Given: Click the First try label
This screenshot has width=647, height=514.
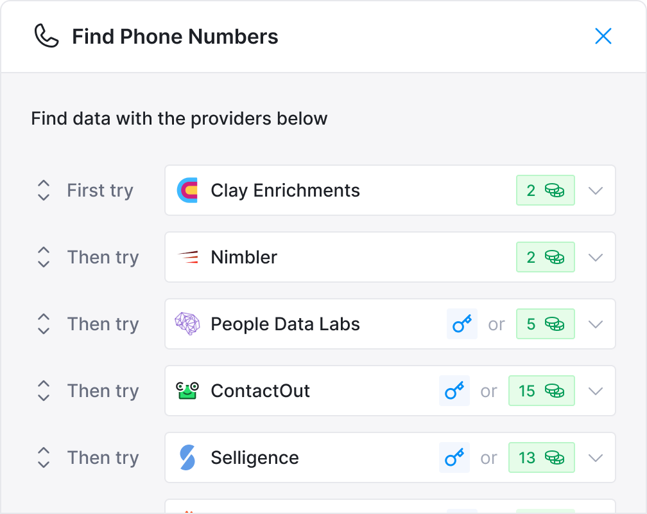Looking at the screenshot, I should point(99,190).
